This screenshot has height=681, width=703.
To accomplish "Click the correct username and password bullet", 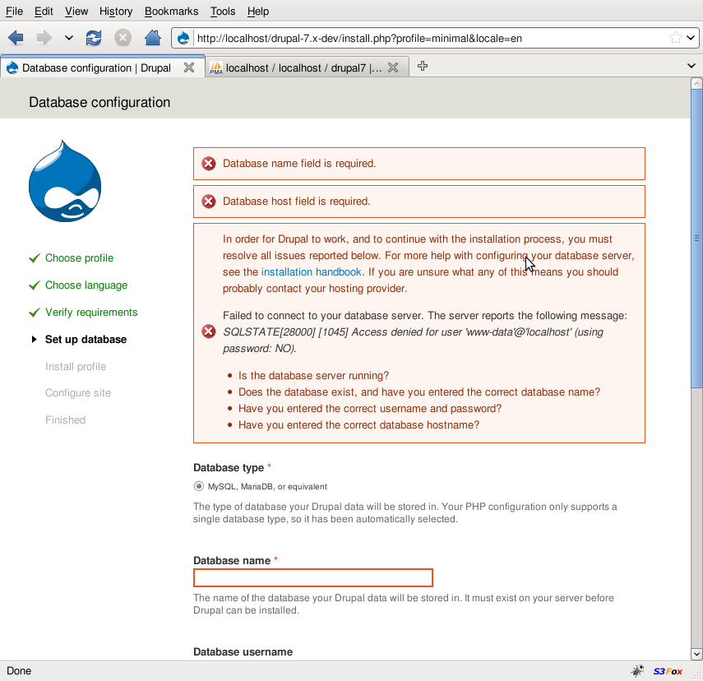I will click(370, 408).
